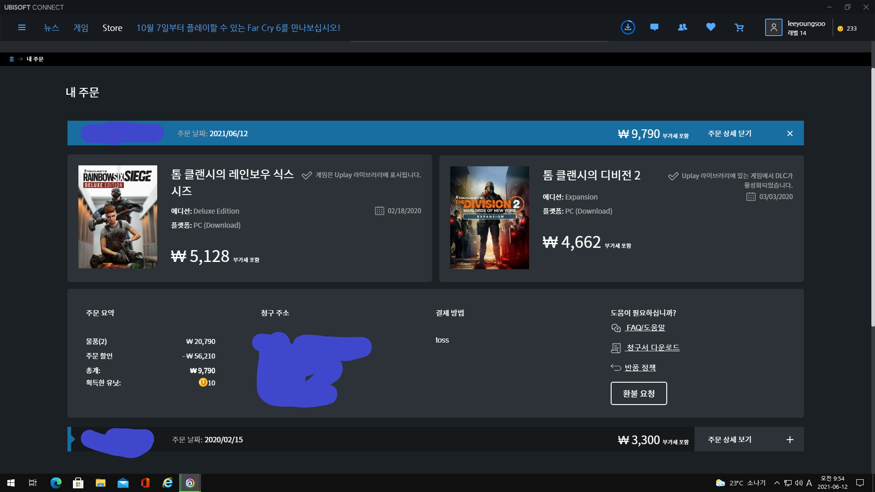Click the units coin icon next to 10
This screenshot has width=875, height=492.
coord(203,382)
